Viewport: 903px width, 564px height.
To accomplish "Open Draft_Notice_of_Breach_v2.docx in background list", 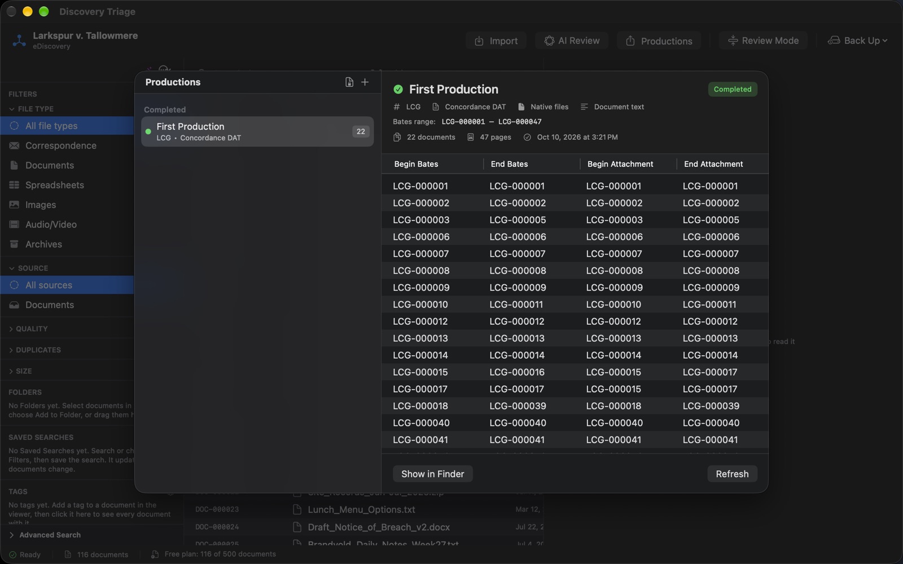I will point(379,527).
